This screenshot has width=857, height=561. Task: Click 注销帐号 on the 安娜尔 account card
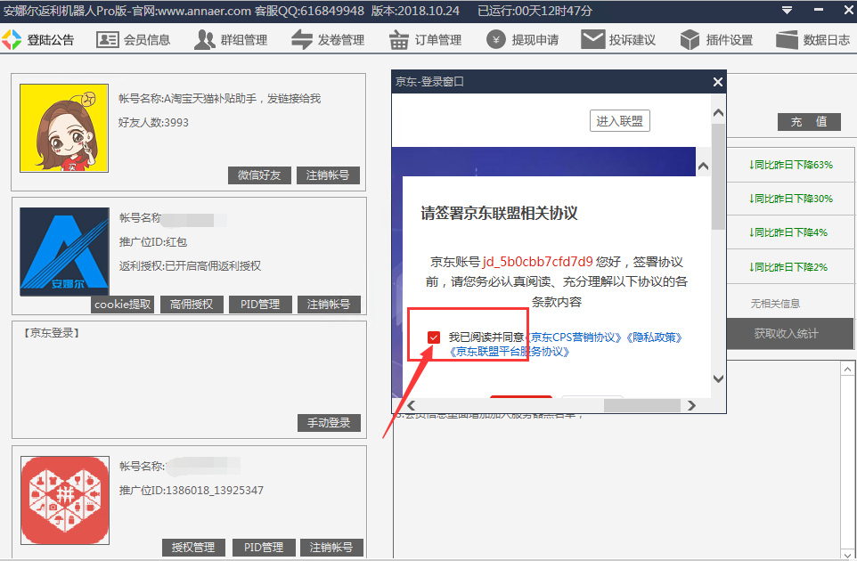point(329,305)
